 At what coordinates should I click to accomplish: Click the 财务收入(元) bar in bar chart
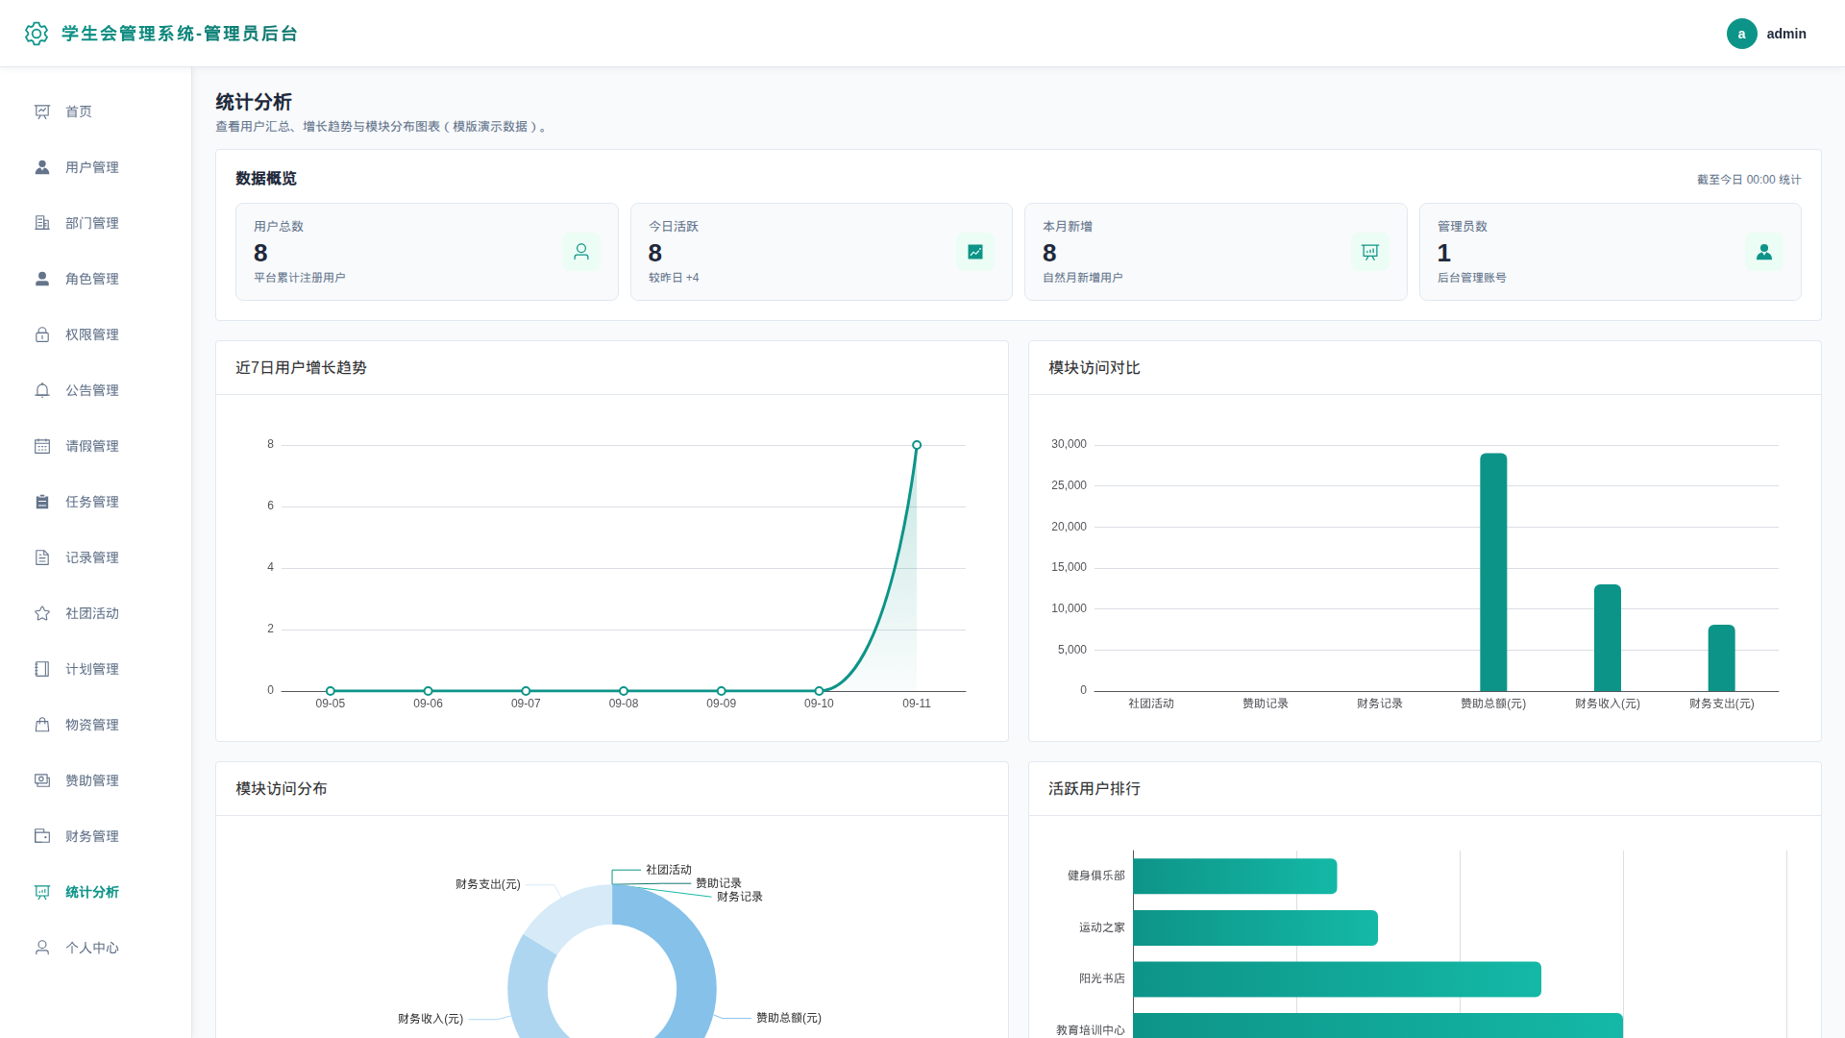click(1608, 637)
